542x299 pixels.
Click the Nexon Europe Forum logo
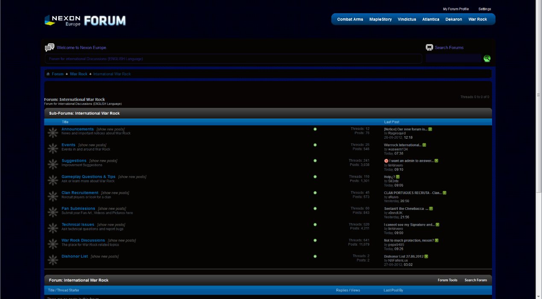[x=85, y=20]
